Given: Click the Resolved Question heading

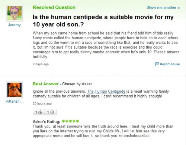Looking at the screenshot, I should point(54,7).
